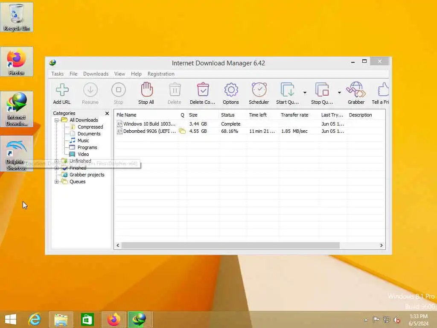This screenshot has width=437, height=328.
Task: Close the Categories panel with X
Action: [107, 113]
